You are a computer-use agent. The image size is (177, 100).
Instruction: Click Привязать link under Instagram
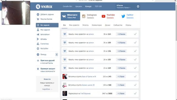pyautogui.click(x=90, y=18)
